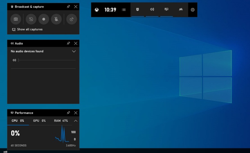The width and height of the screenshot is (250, 153).
Task: Pin the Performance widget
Action: pos(68,113)
